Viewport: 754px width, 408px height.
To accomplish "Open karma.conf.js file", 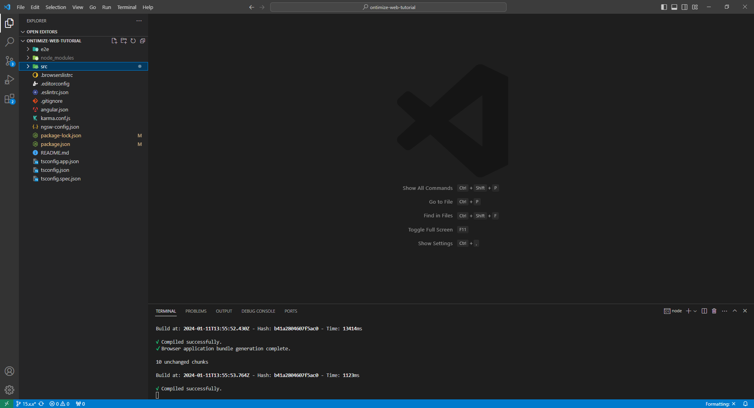I will pos(84,118).
